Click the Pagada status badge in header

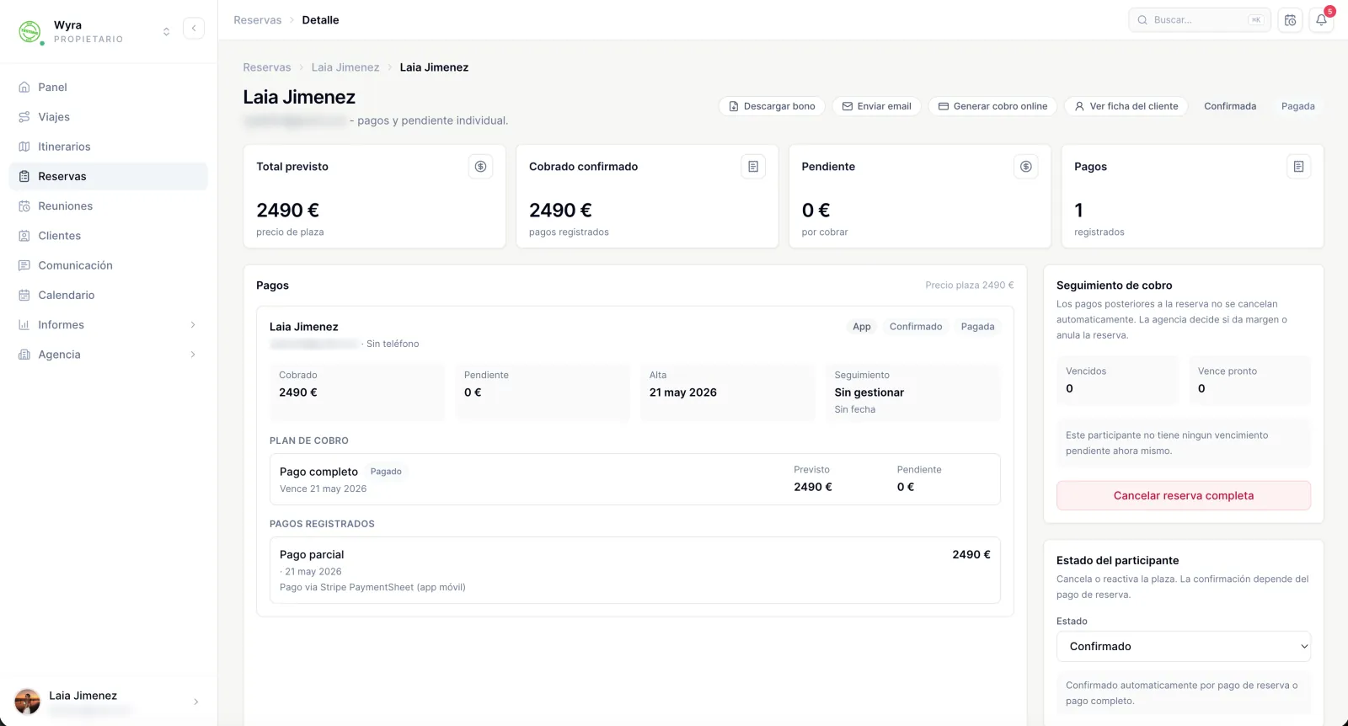point(1298,106)
